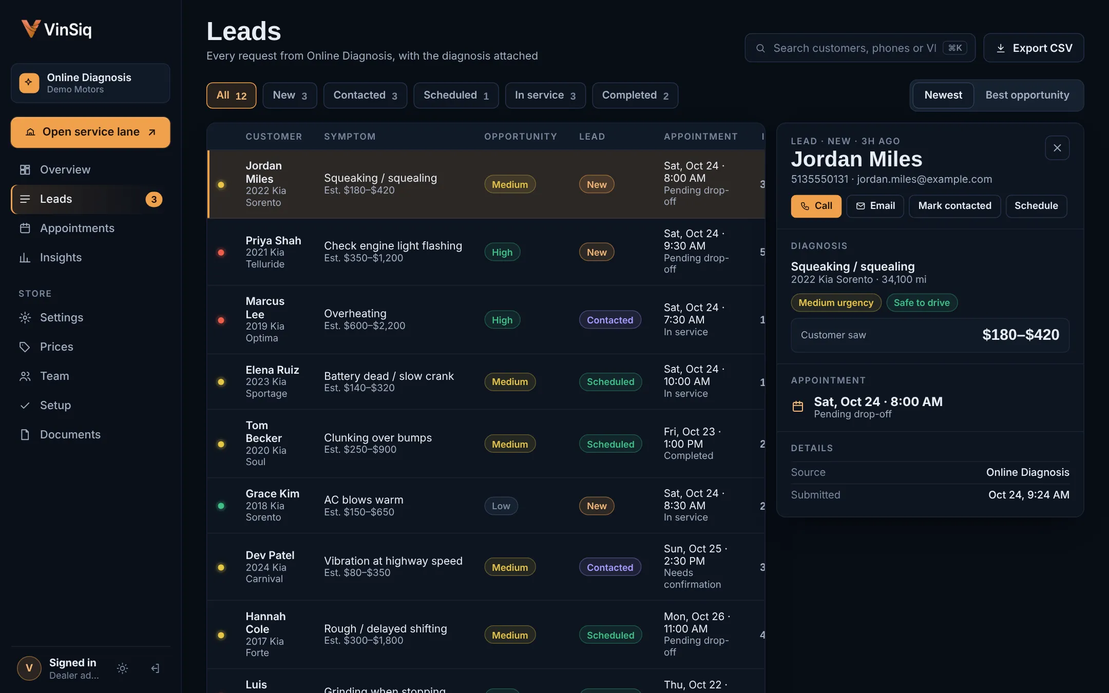Filter leads by Scheduled

tap(456, 95)
